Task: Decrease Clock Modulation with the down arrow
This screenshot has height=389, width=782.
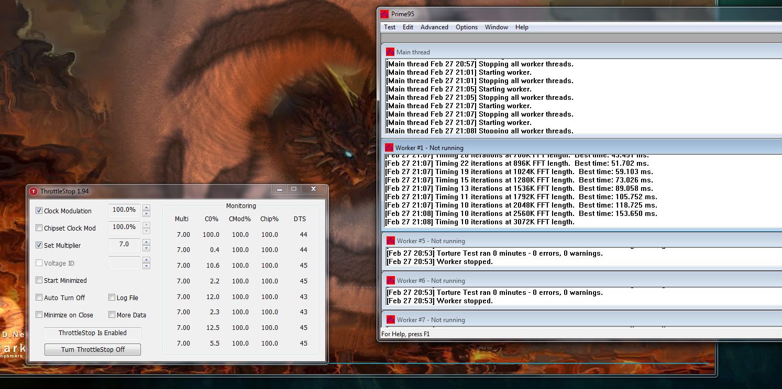Action: pyautogui.click(x=146, y=214)
